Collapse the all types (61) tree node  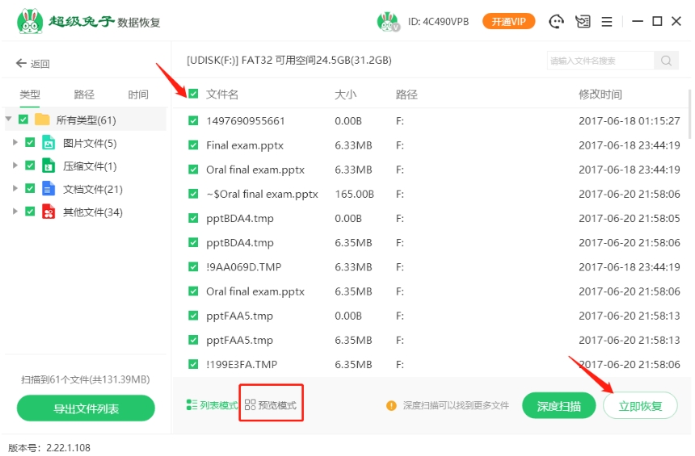click(9, 119)
